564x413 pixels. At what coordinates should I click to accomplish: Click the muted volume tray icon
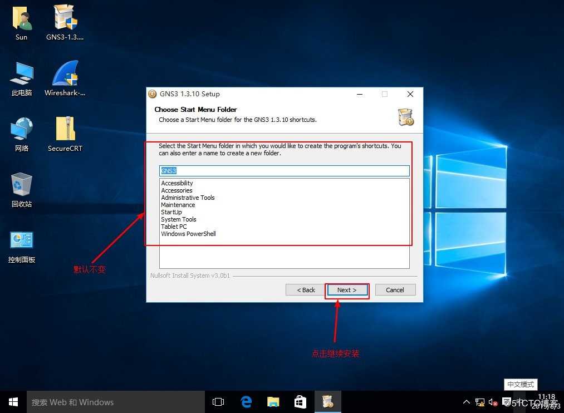492,402
